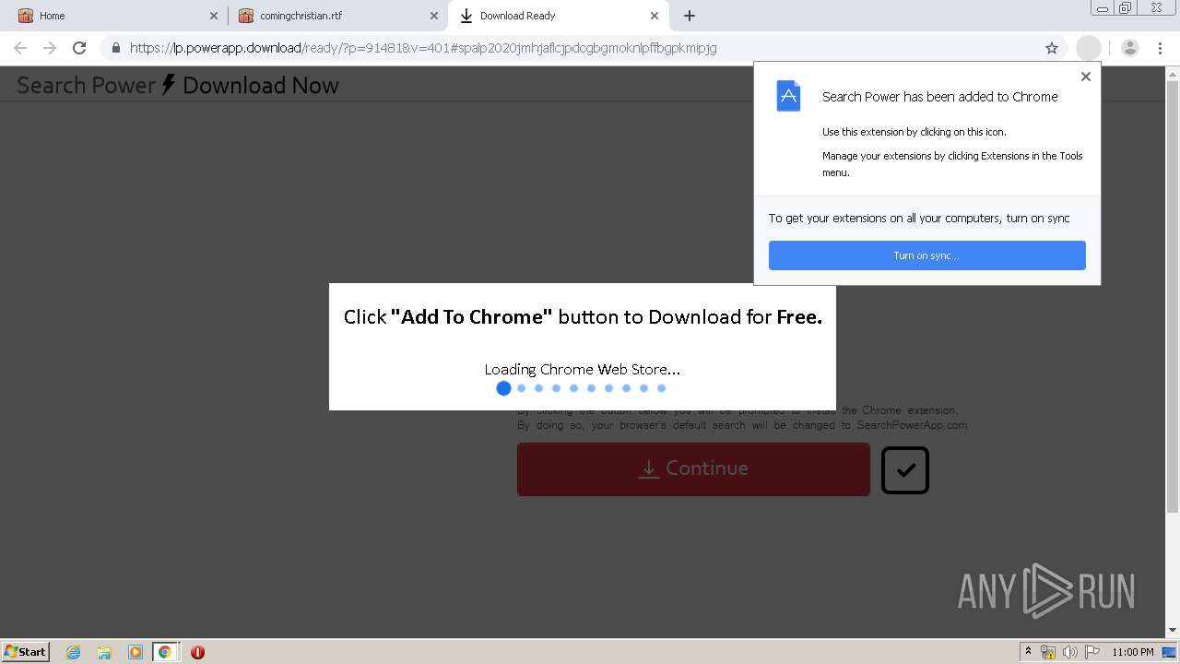Click Turn on sync button
This screenshot has width=1180, height=664.
coord(927,255)
